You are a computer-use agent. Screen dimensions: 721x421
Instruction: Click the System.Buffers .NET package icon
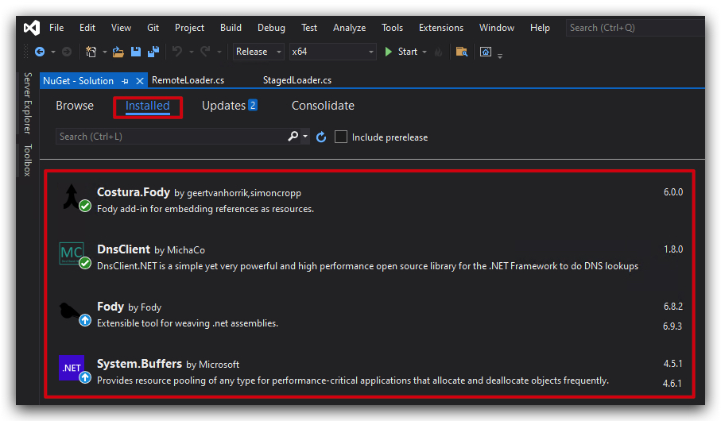(72, 368)
